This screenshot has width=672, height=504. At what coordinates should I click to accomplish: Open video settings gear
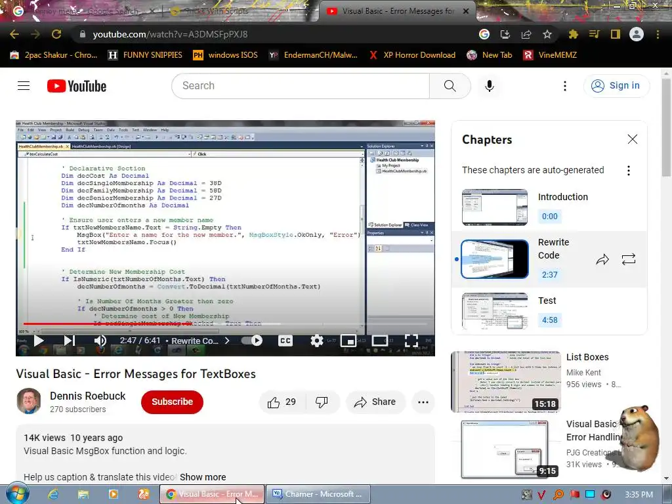tap(316, 341)
